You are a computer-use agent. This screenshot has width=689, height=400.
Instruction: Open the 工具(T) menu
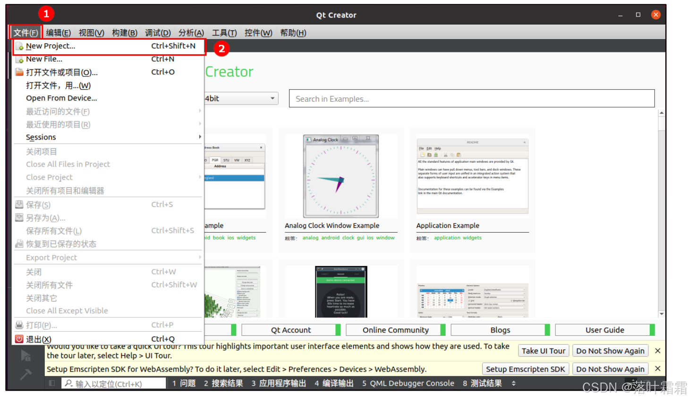click(224, 33)
